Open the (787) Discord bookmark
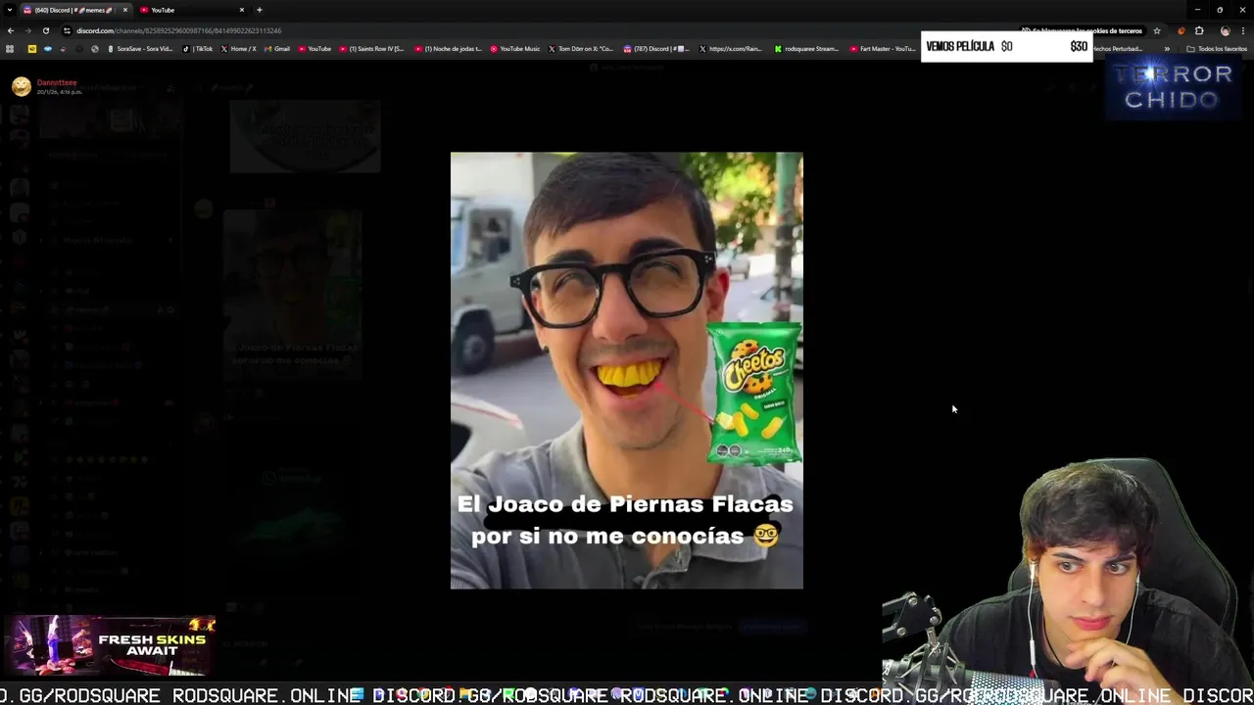 click(x=655, y=48)
